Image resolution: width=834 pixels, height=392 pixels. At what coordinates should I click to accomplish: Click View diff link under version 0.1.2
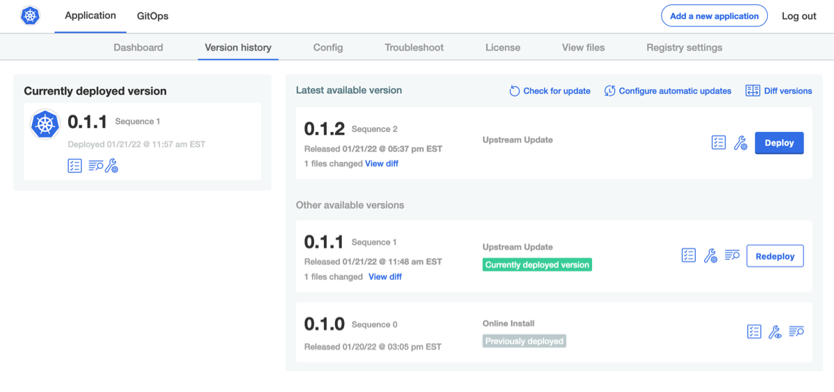382,163
